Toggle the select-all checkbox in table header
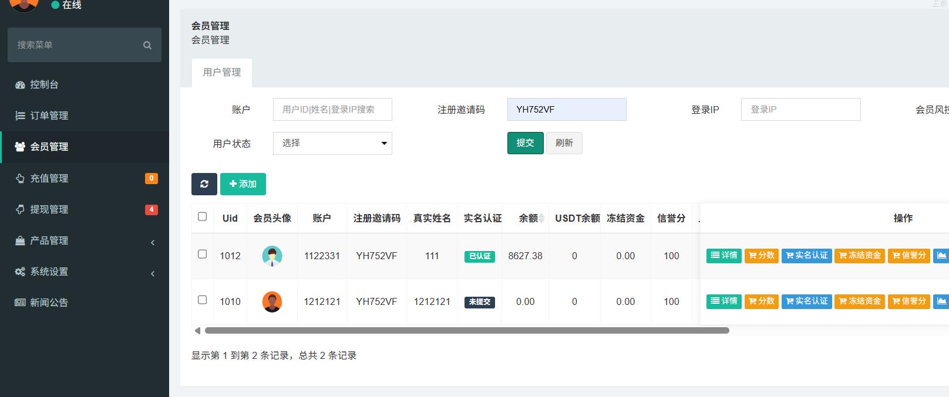This screenshot has height=397, width=949. pos(203,217)
